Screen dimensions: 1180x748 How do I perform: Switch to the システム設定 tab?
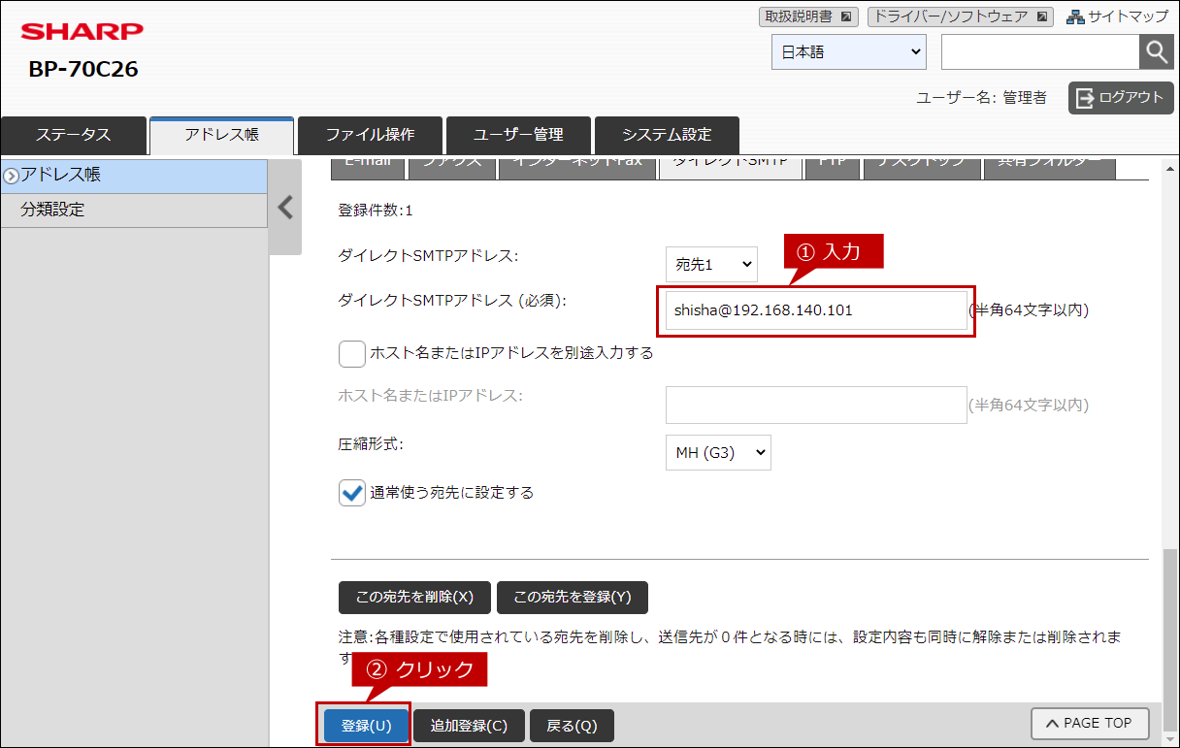[667, 135]
